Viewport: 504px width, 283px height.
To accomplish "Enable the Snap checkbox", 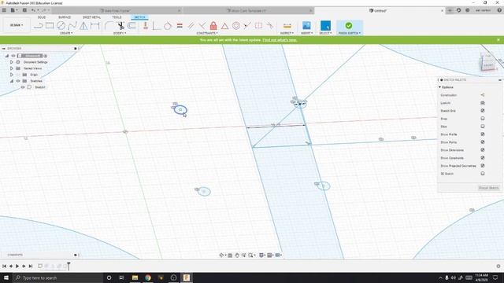I will pyautogui.click(x=483, y=119).
